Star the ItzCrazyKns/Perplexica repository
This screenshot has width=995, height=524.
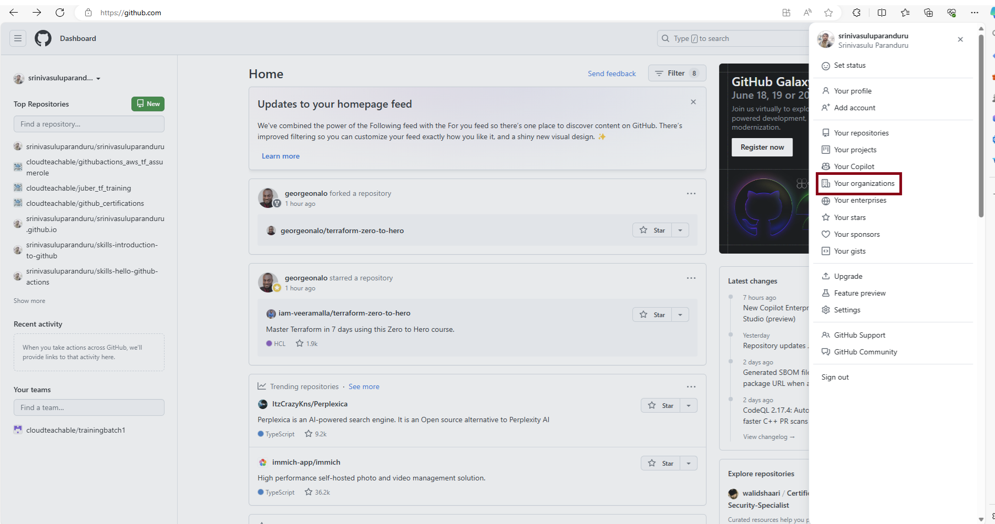661,405
